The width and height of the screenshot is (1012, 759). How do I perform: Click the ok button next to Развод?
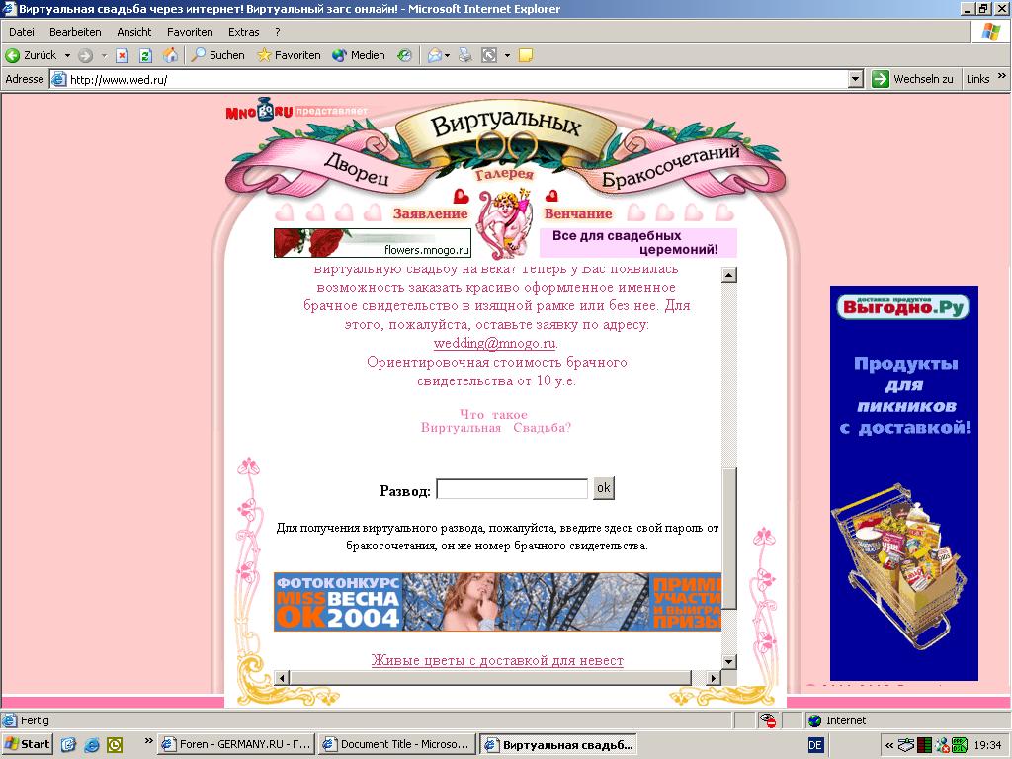point(604,488)
